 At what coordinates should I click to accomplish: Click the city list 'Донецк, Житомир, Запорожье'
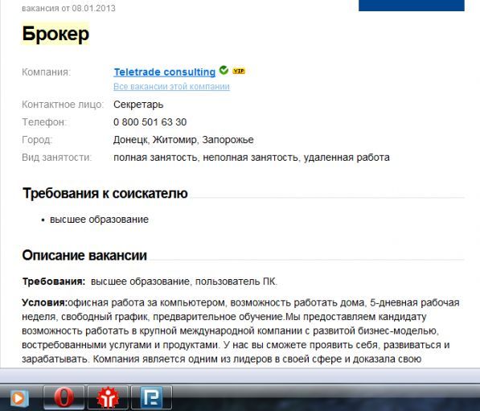coord(183,140)
